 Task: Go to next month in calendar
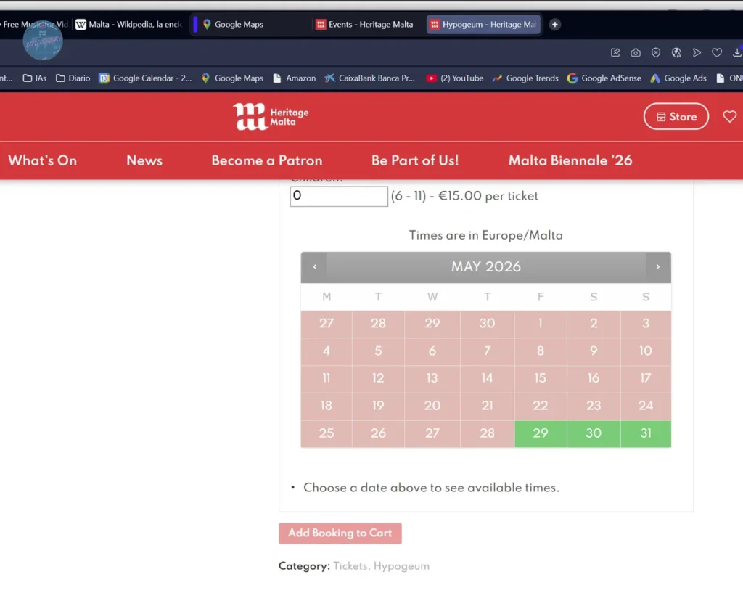(x=657, y=267)
